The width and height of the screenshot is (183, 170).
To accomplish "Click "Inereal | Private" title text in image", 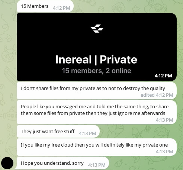I will (96, 60).
